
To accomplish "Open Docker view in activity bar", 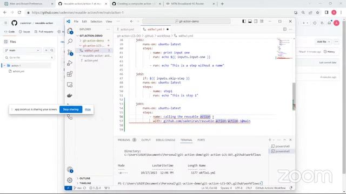I will point(70,95).
